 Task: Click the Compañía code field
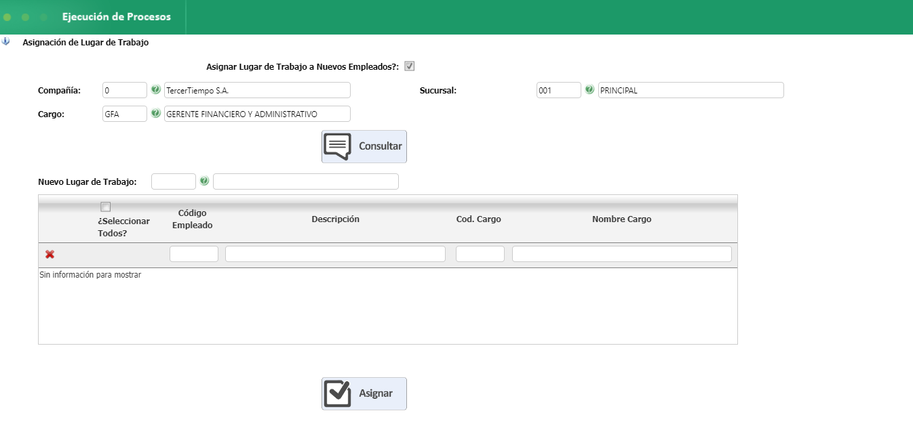[125, 90]
